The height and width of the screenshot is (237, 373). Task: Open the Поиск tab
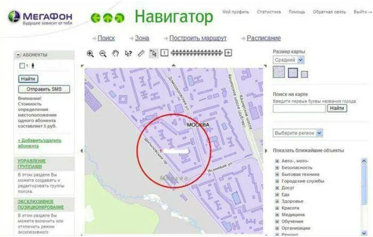coord(106,38)
